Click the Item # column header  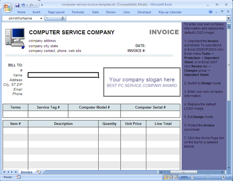point(16,124)
